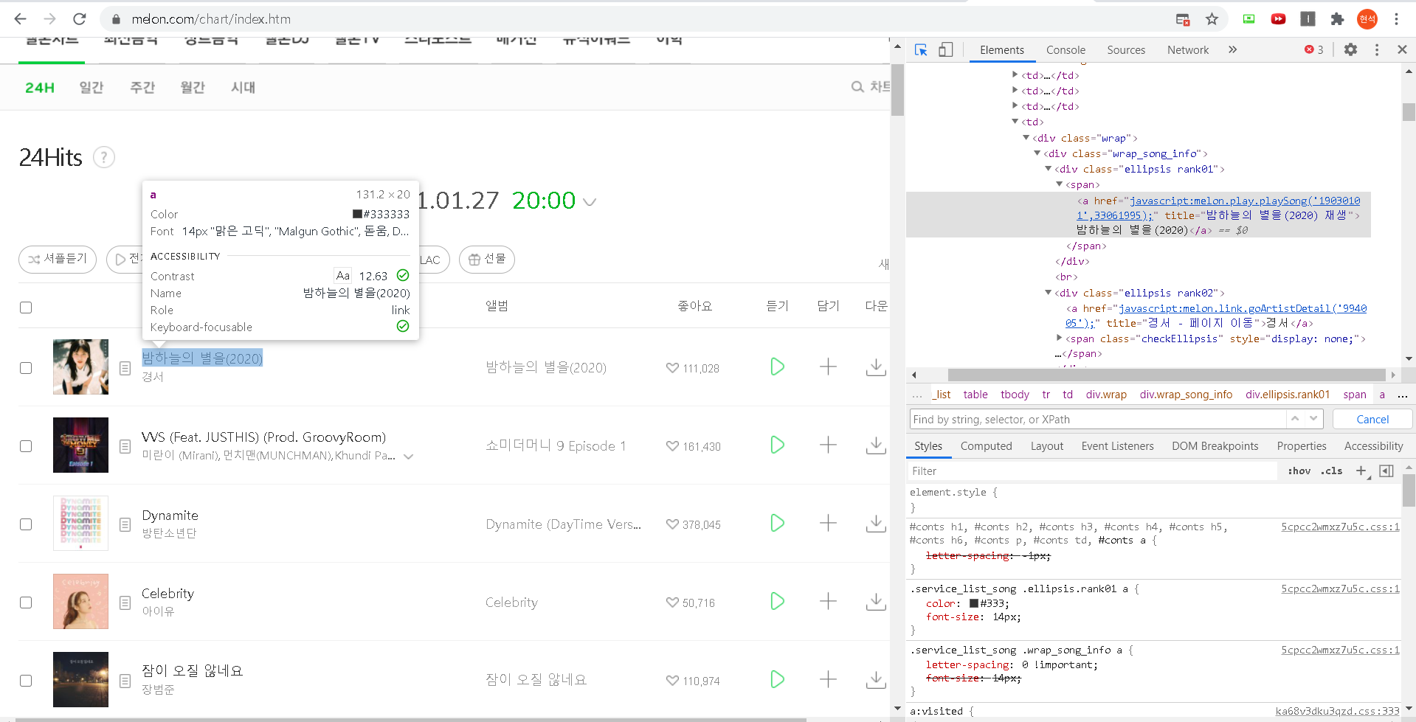Open lyrics icon for Celebrity

pos(125,603)
